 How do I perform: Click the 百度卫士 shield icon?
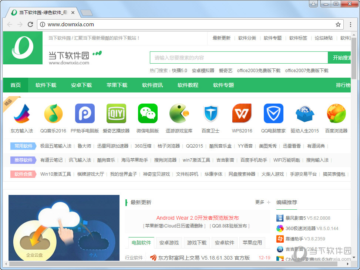(x=211, y=113)
